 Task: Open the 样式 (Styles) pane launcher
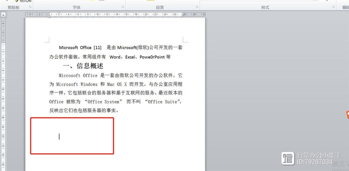click(333, 7)
